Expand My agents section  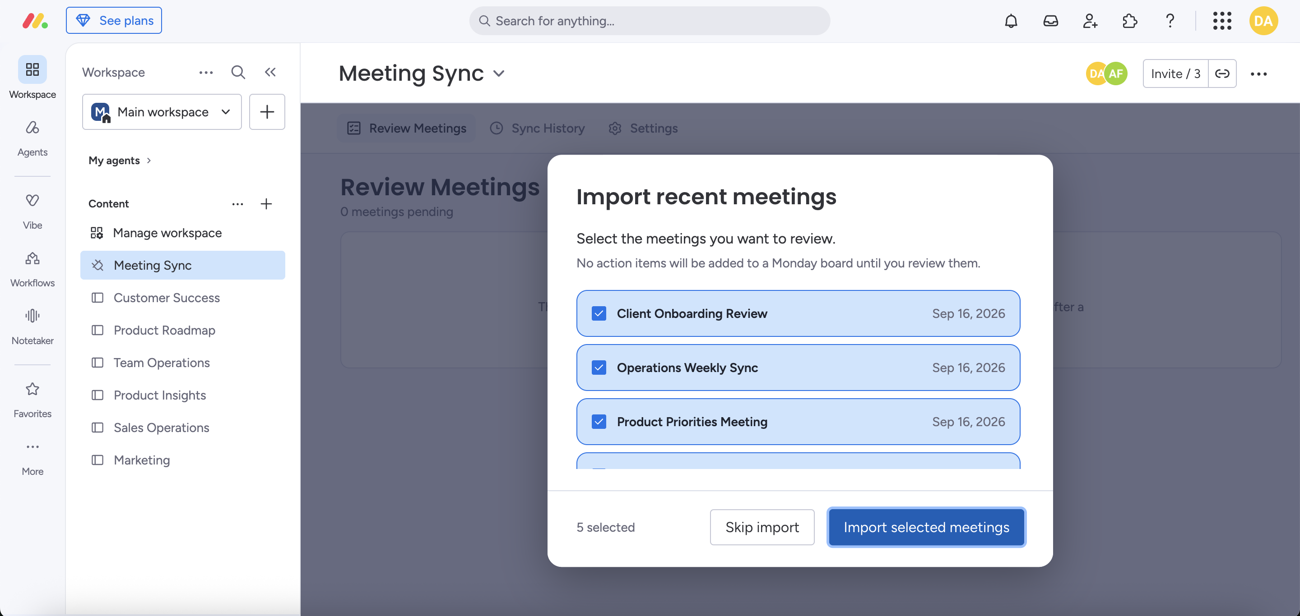pyautogui.click(x=120, y=160)
